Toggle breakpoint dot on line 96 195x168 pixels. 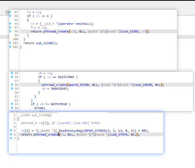click(x=10, y=23)
